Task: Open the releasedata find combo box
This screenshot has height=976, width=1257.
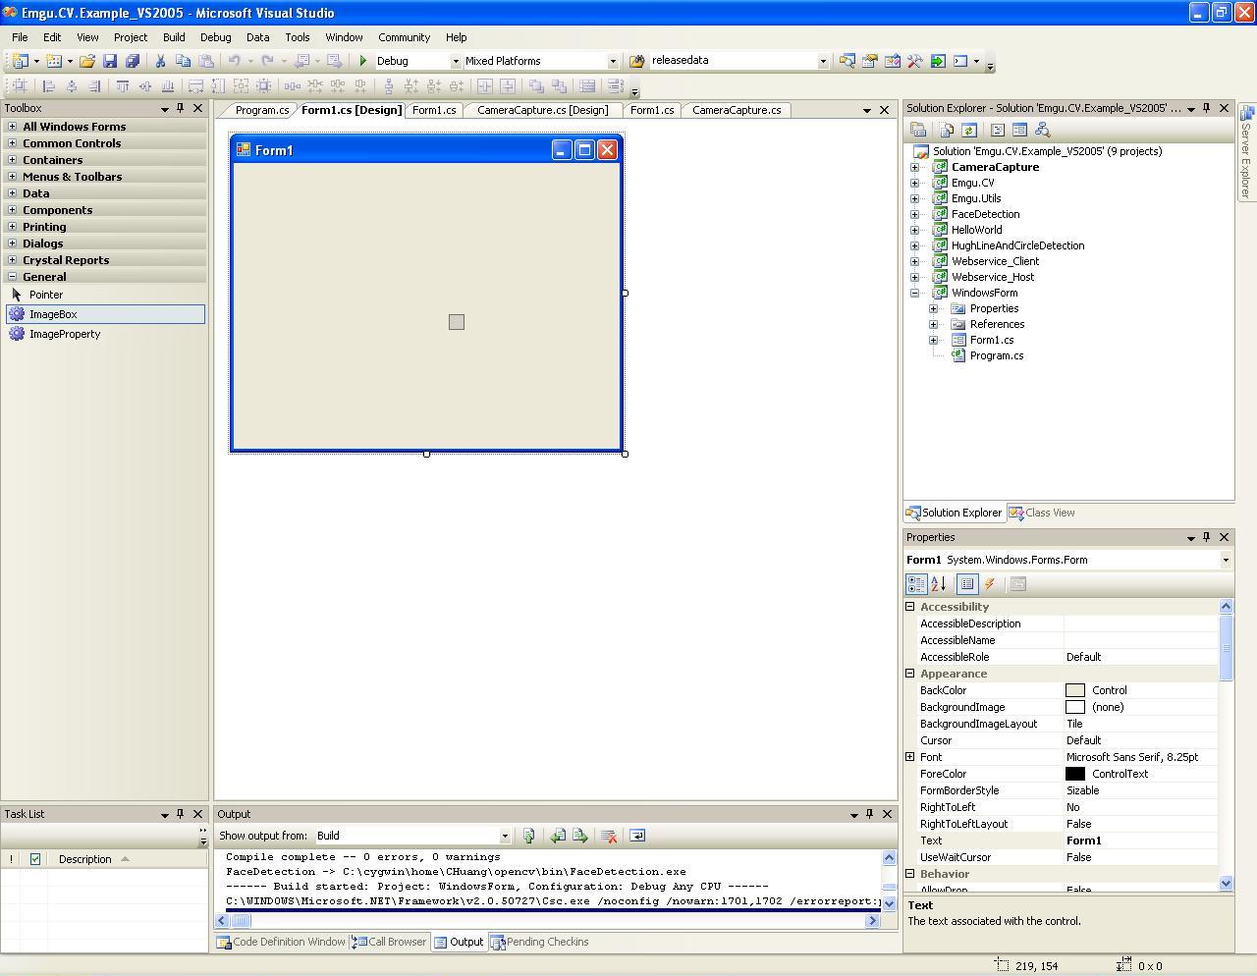Action: coord(823,61)
